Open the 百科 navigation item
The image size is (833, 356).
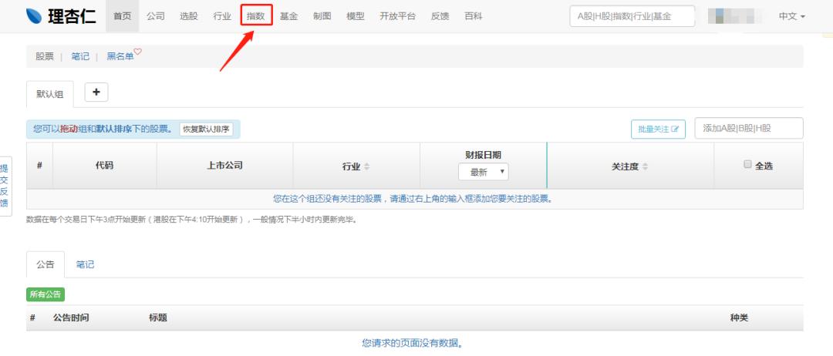point(474,16)
